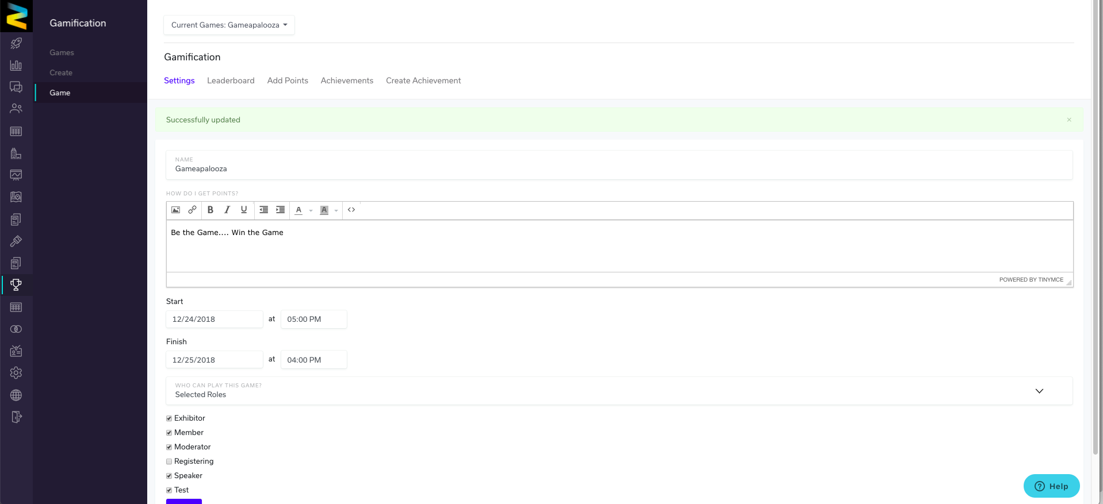
Task: Toggle the Test role checkbox
Action: (169, 490)
